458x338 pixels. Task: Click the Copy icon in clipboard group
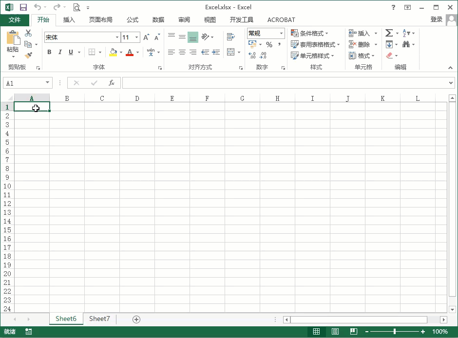click(28, 44)
